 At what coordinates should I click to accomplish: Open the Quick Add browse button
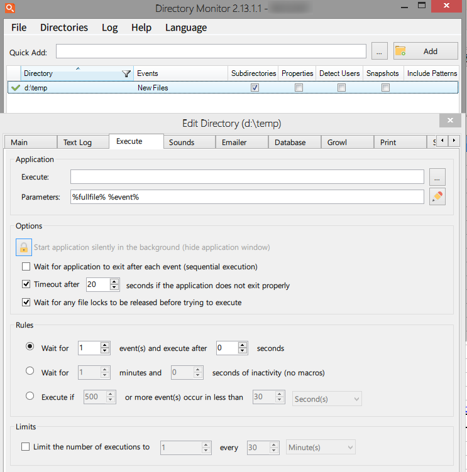point(379,51)
